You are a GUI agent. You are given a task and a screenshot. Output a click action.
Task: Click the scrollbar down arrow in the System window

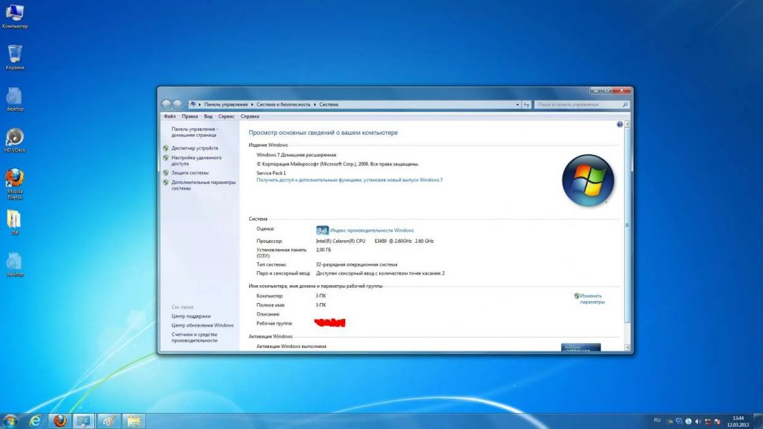coord(628,348)
